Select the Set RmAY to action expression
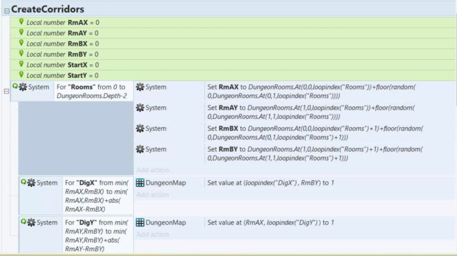This screenshot has width=457, height=256. pyautogui.click(x=311, y=112)
